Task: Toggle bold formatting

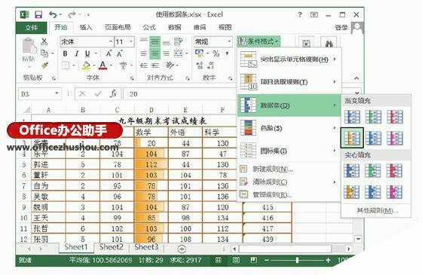Action: tap(65, 53)
